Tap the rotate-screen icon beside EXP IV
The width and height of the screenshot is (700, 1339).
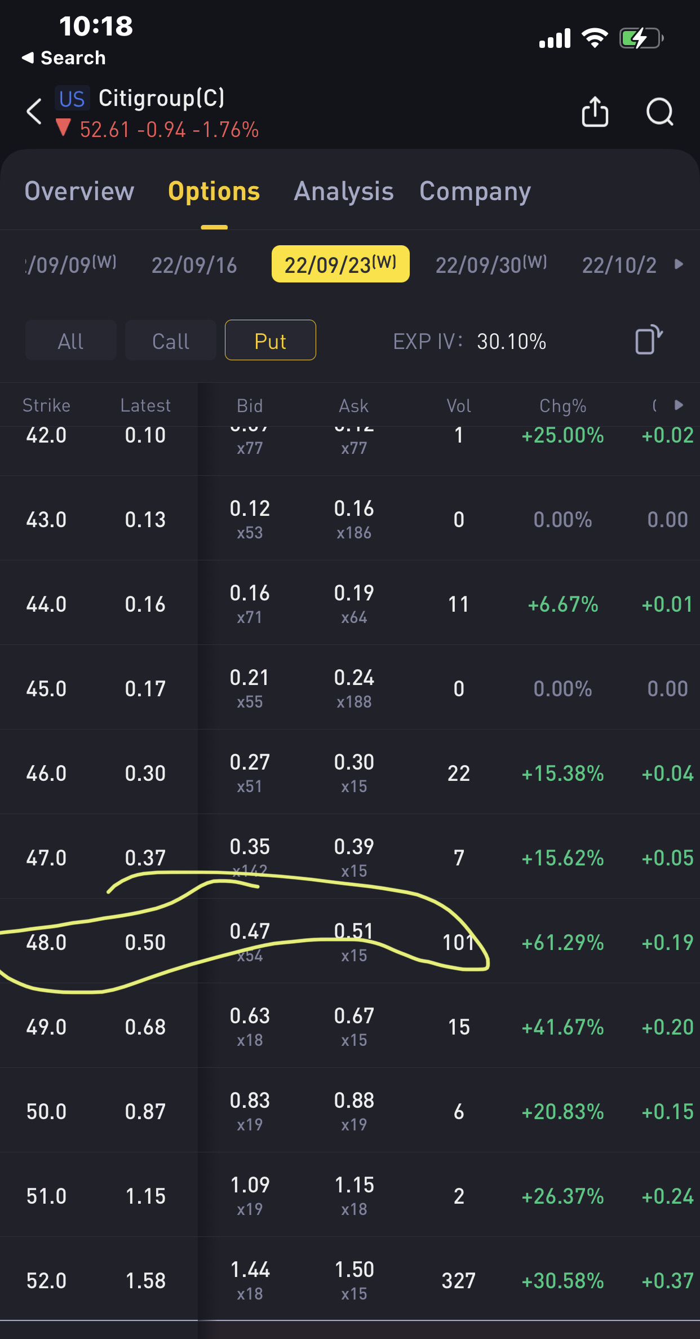[648, 340]
